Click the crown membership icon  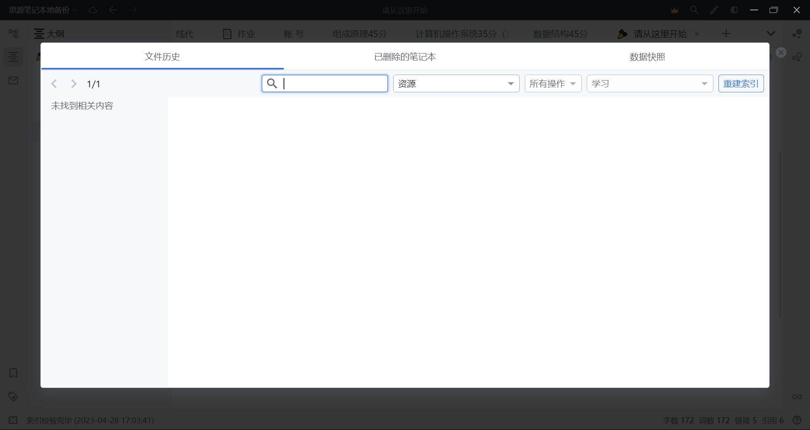pos(674,10)
